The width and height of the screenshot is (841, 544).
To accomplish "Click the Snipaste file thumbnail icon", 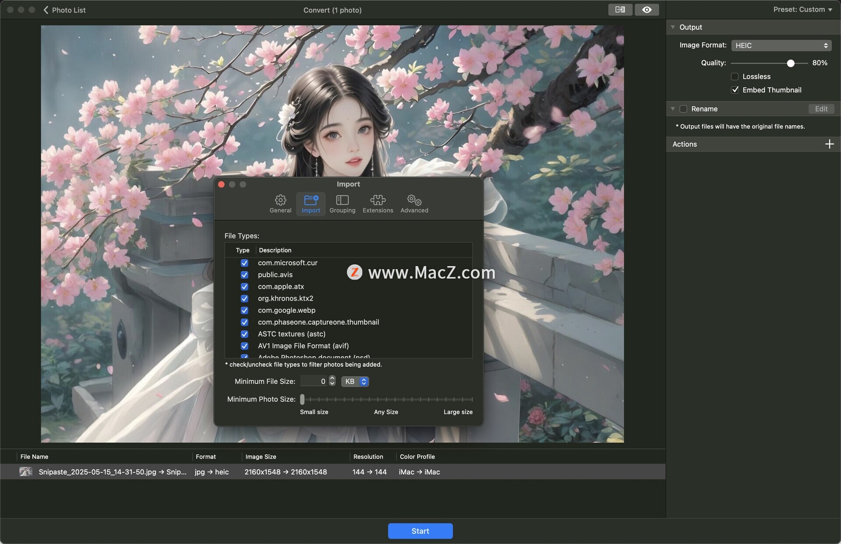I will [26, 472].
